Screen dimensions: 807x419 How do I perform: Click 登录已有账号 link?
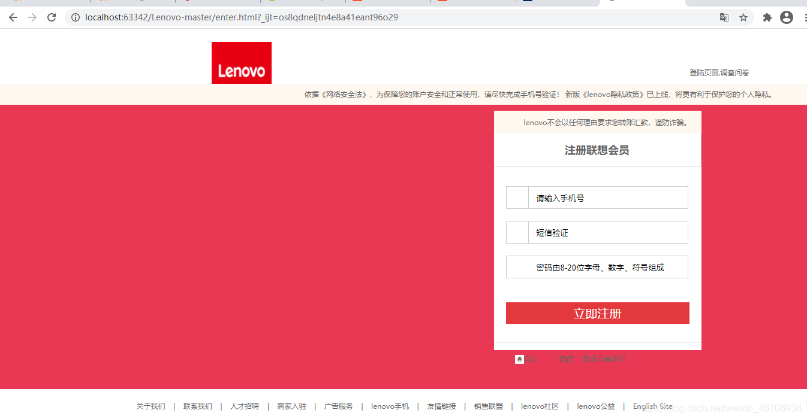[604, 359]
